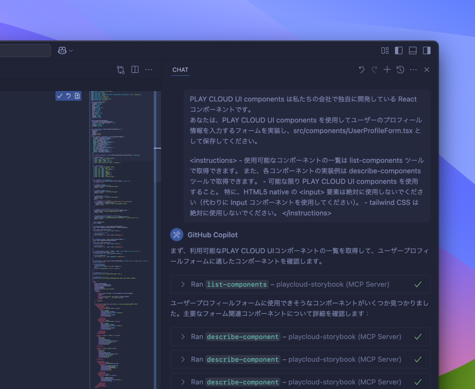Screen dimensions: 475x389
Task: Start a new chat with the plus icon
Action: [x=387, y=70]
